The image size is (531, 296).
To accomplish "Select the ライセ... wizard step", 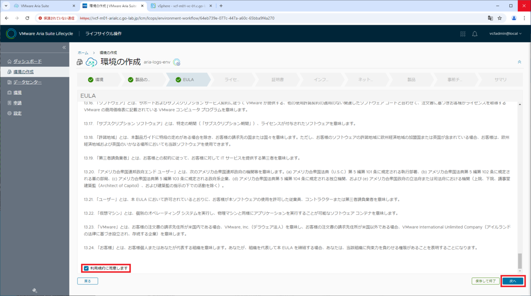I will pos(232,80).
